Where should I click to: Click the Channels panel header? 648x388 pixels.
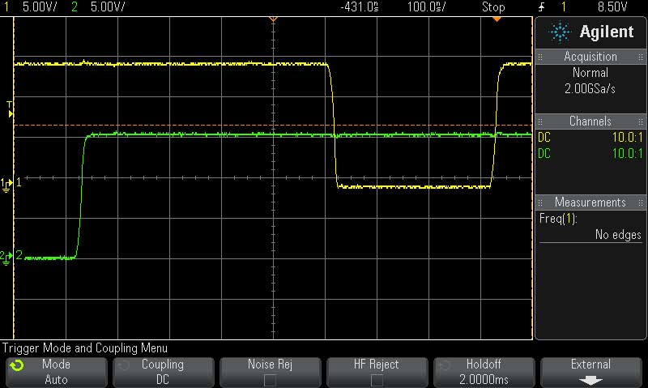(590, 121)
